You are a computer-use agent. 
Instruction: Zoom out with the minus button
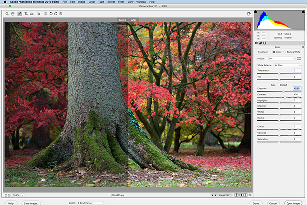click(x=6, y=195)
